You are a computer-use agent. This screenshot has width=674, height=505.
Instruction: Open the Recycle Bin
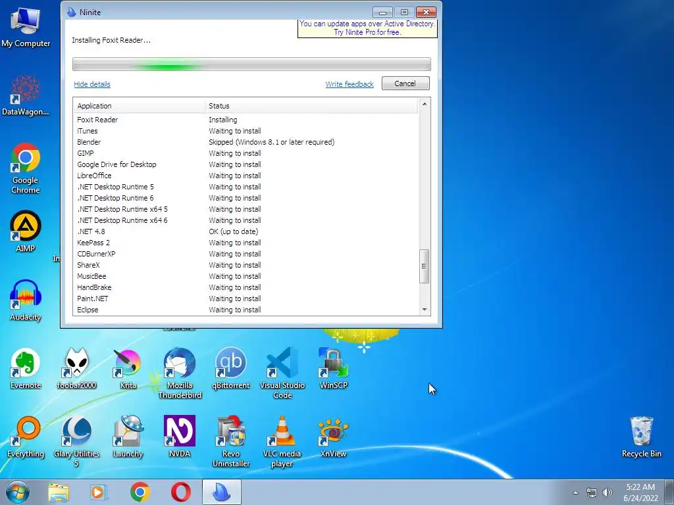pos(641,437)
